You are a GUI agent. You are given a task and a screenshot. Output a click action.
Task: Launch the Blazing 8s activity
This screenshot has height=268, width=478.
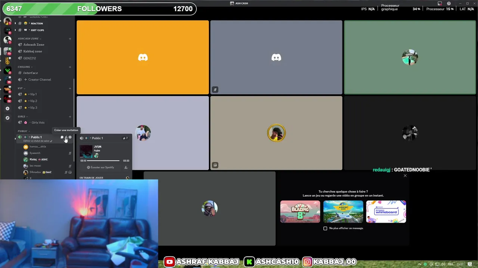tap(300, 212)
